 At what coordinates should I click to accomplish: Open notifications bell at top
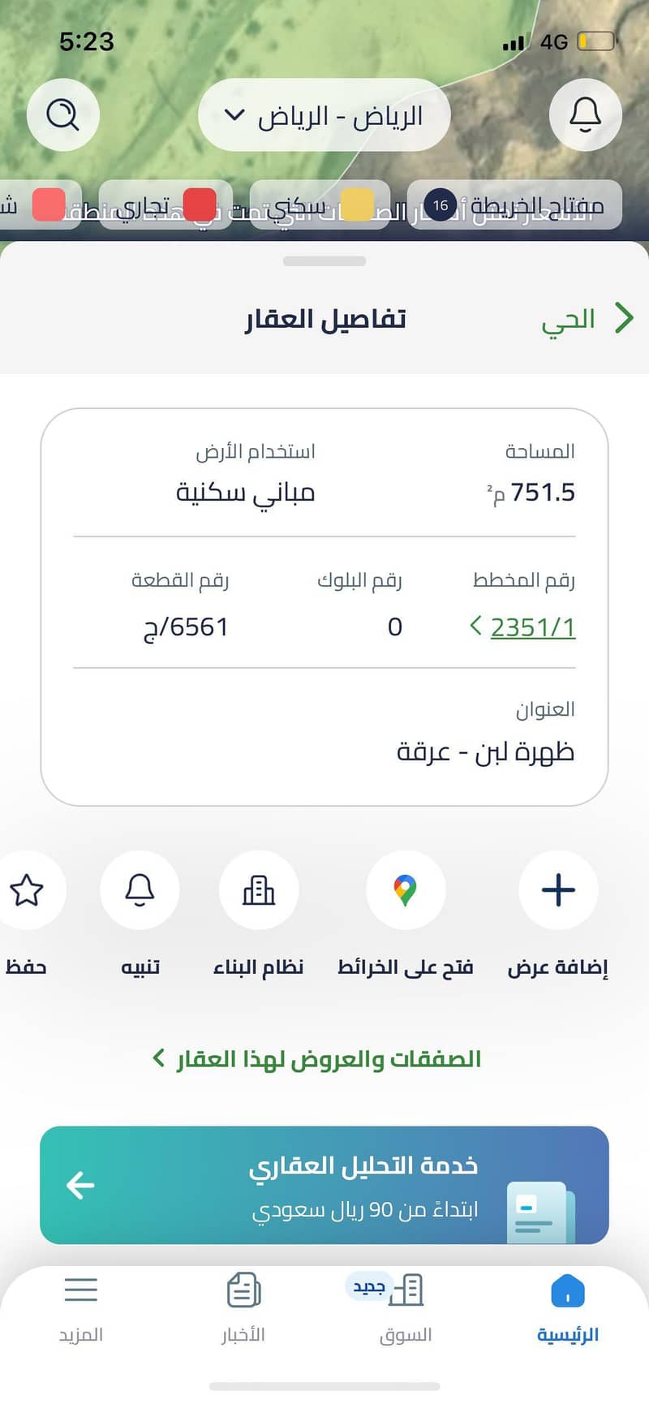[585, 115]
